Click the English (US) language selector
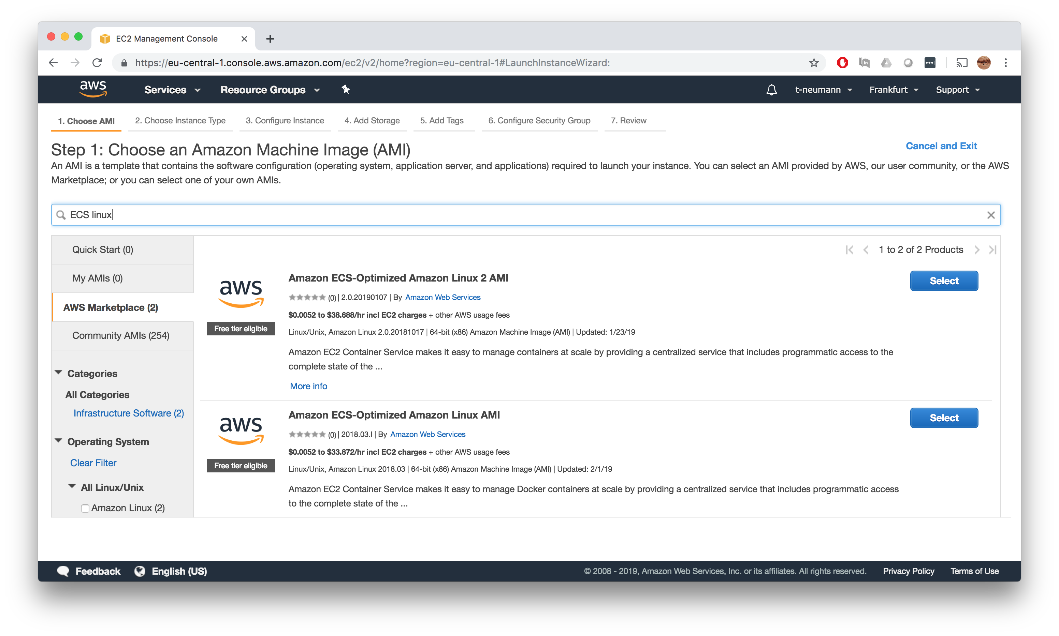 179,571
